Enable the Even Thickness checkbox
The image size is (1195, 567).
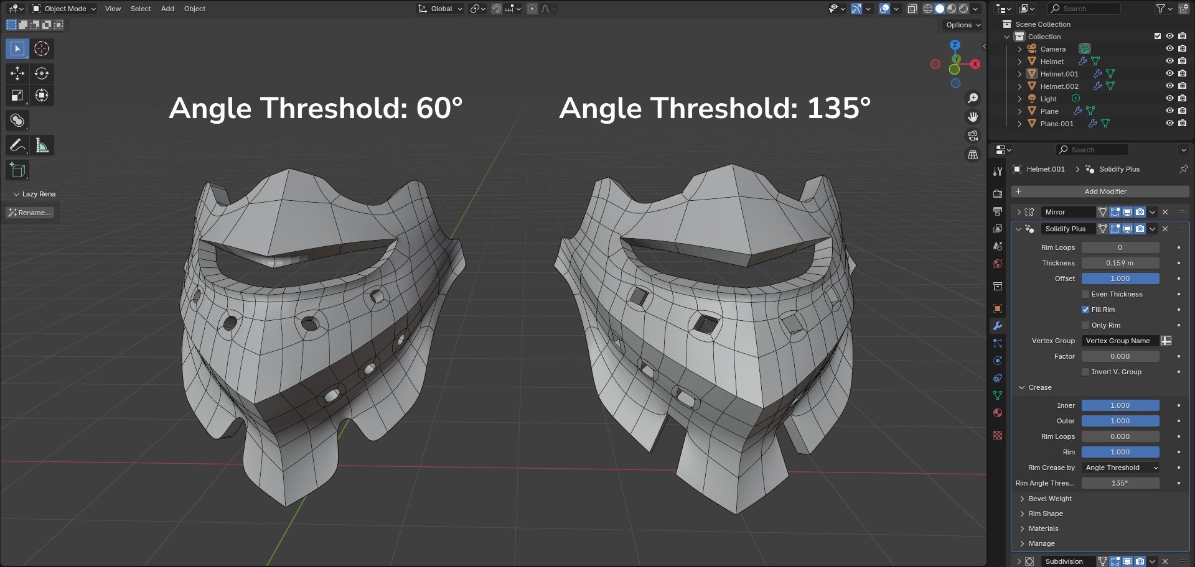click(1085, 294)
